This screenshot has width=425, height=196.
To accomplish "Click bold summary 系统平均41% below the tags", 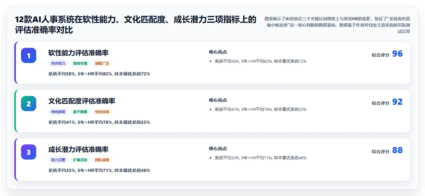I will 99,122.
